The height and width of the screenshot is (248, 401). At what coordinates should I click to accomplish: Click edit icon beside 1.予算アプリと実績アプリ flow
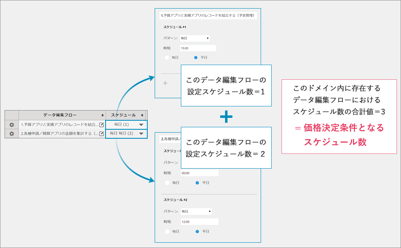point(101,125)
